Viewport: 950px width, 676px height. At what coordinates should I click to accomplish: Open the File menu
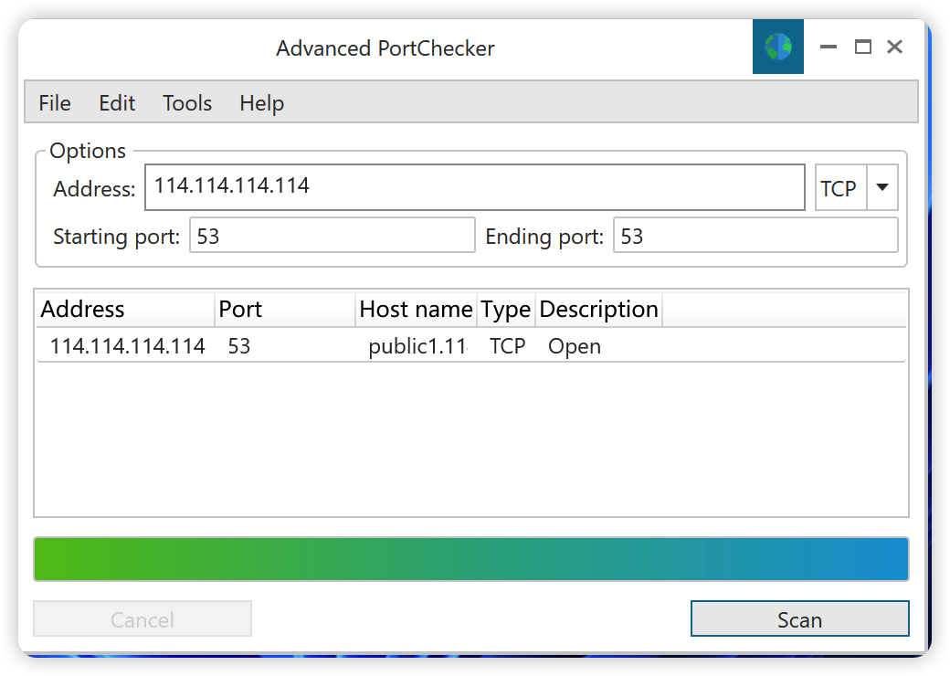coord(55,103)
